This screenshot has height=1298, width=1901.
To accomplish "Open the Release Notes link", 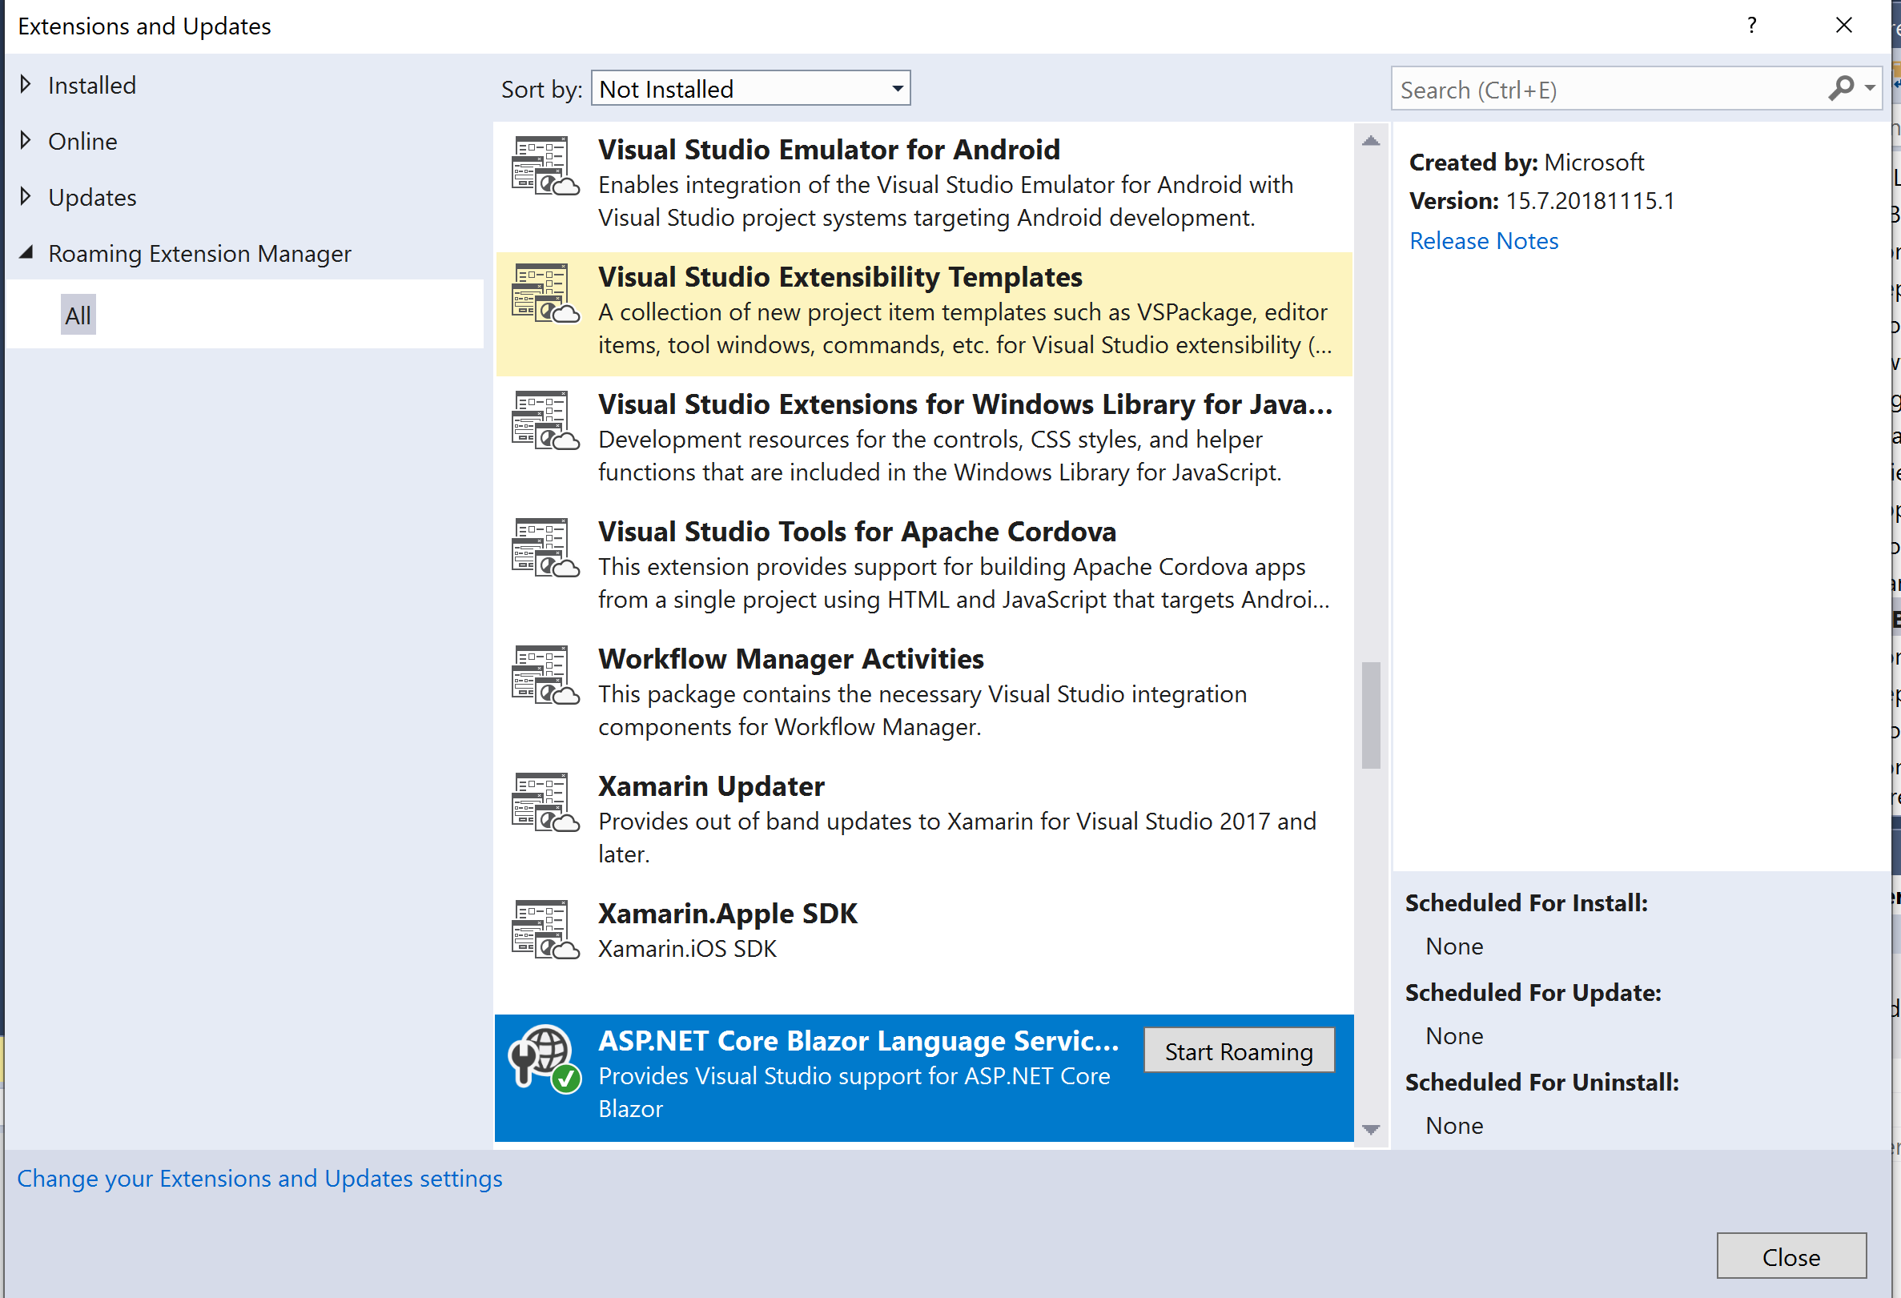I will (x=1483, y=241).
